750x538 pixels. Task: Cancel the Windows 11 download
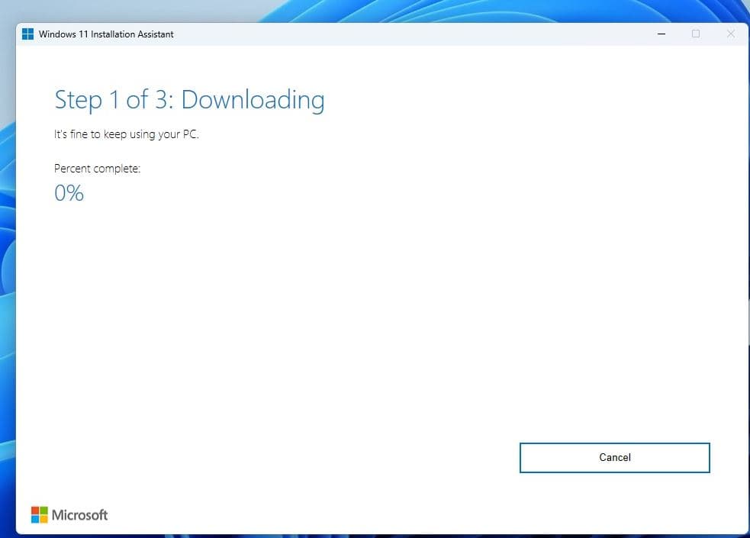click(x=614, y=458)
